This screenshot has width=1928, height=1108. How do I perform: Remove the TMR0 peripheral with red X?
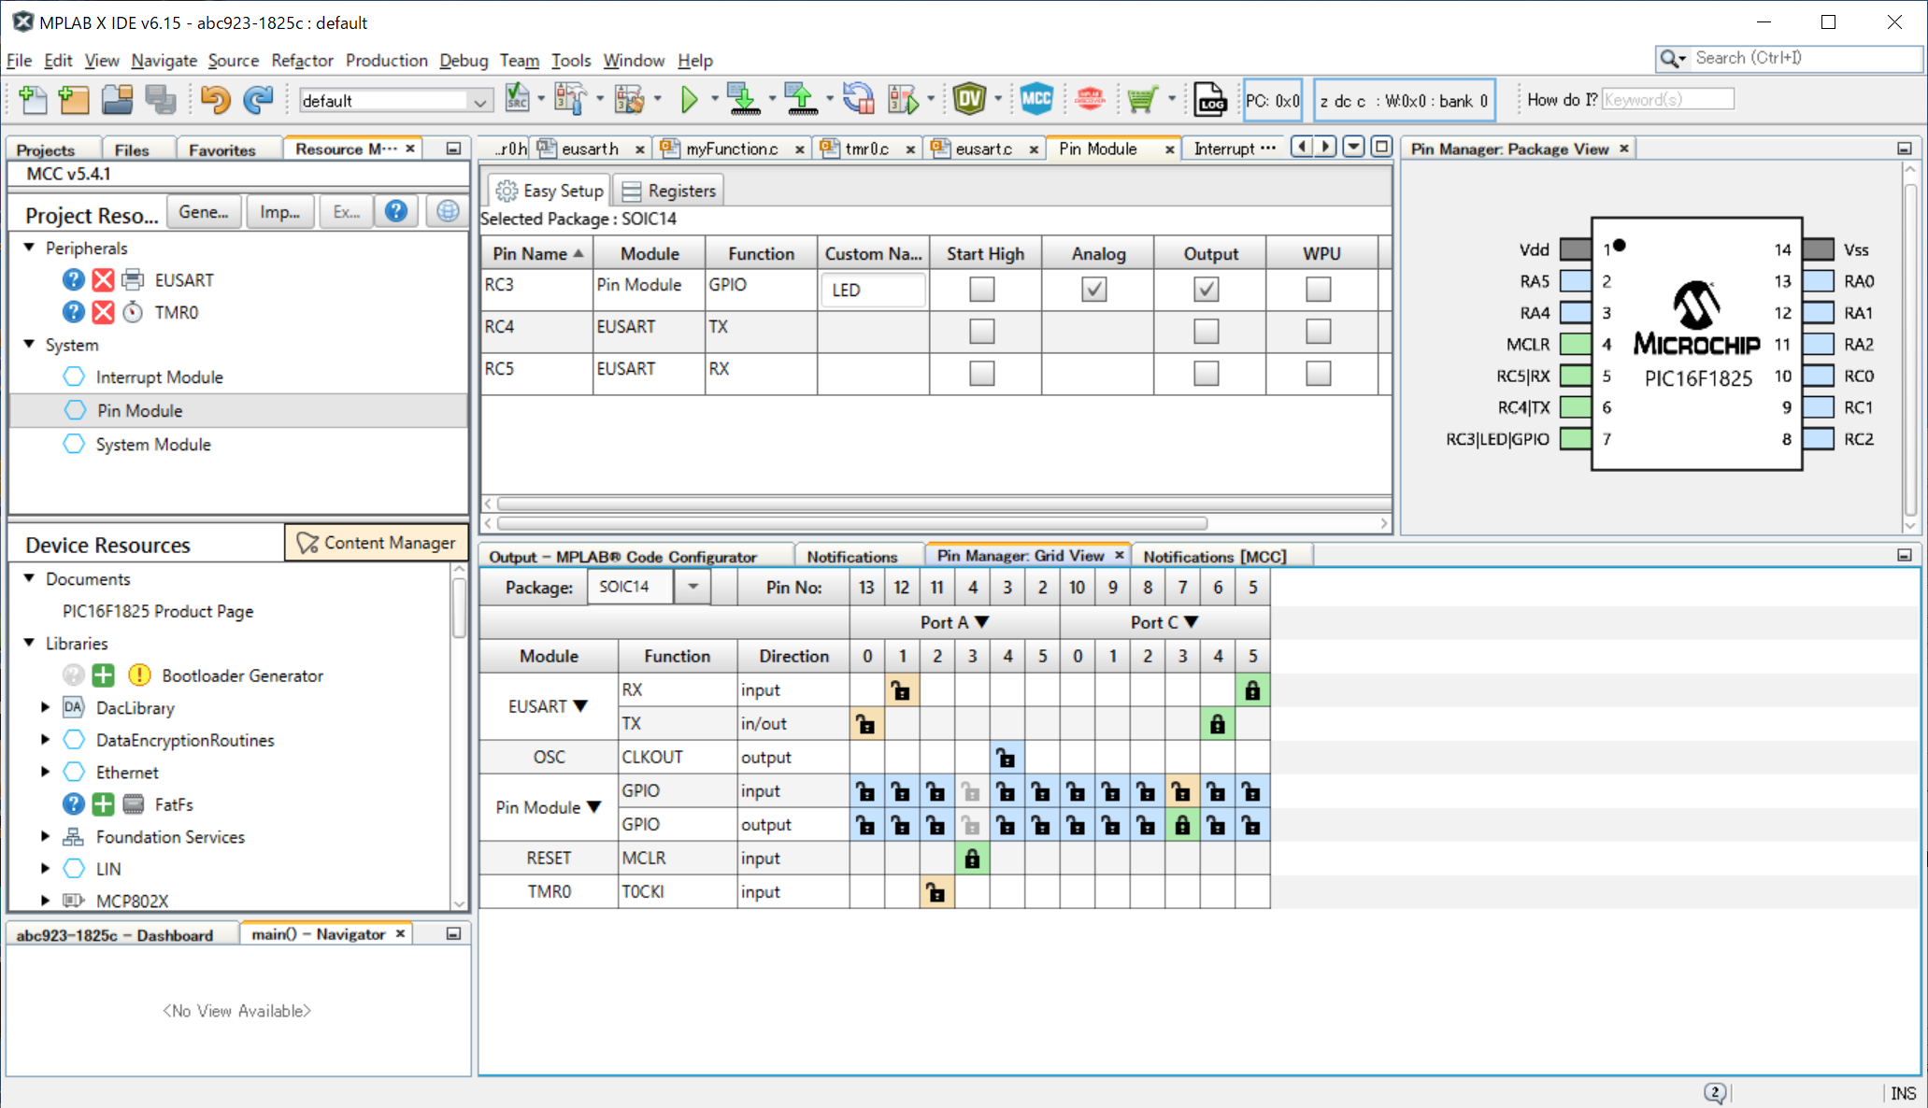tap(103, 312)
